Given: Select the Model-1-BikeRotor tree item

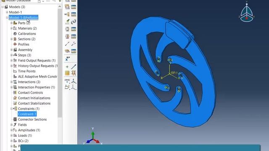Looking at the screenshot, I should [24, 18].
